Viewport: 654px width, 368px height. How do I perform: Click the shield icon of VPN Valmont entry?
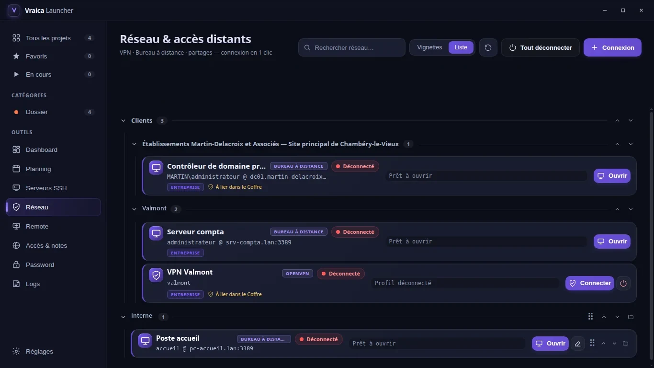(156, 275)
